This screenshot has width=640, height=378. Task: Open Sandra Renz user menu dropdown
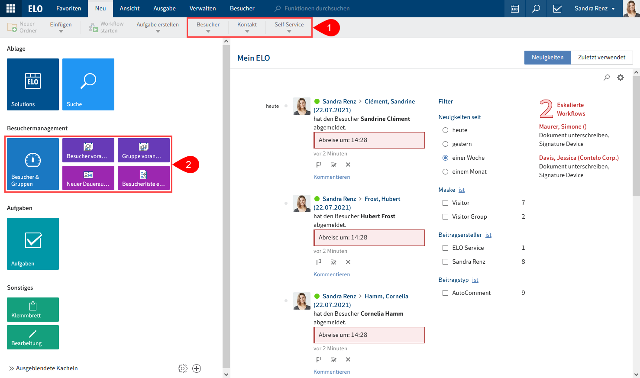coord(595,8)
